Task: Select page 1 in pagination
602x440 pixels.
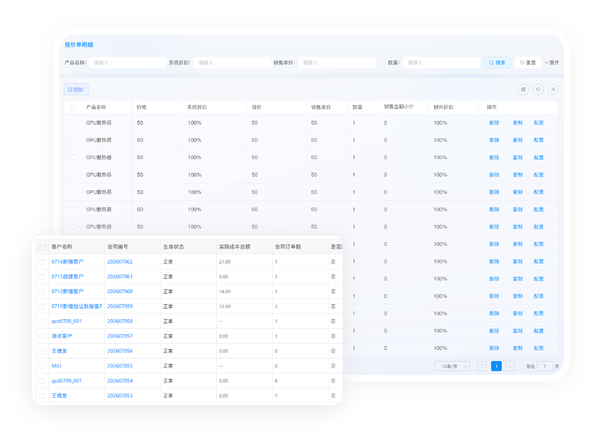Action: 496,366
